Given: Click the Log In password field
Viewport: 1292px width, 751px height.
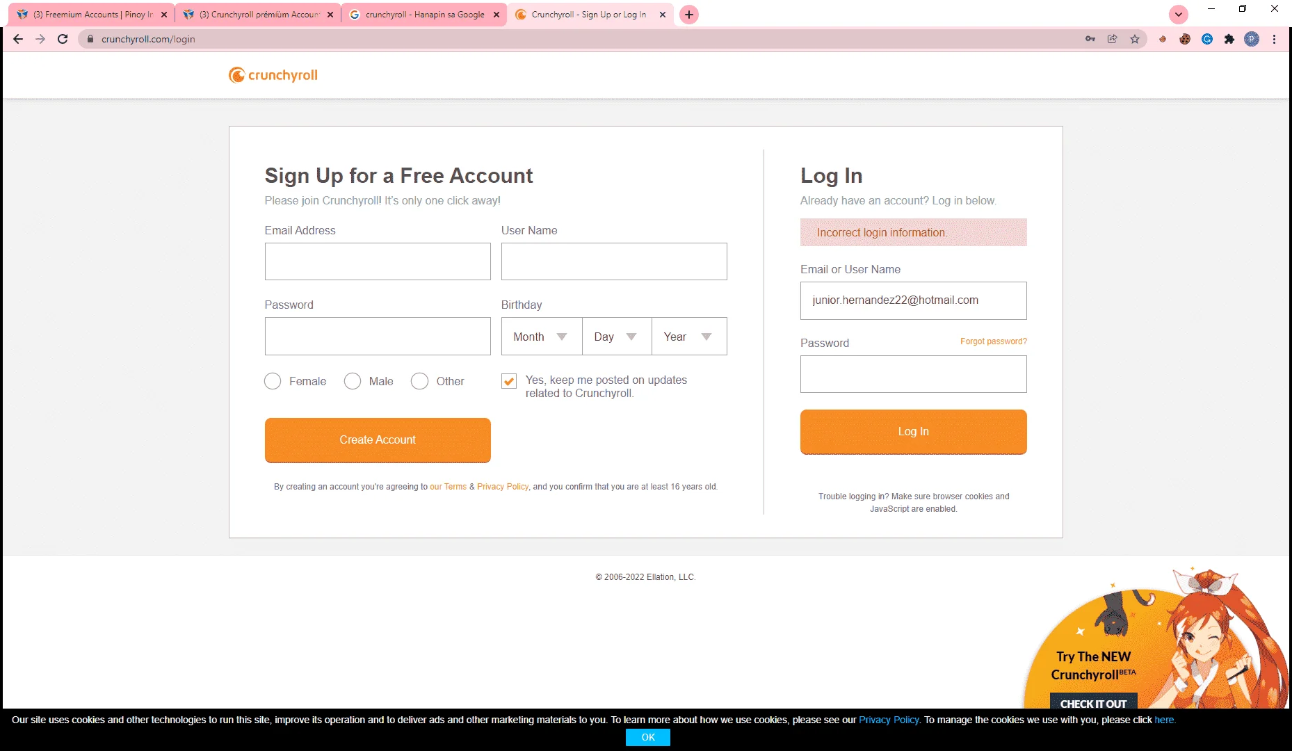Looking at the screenshot, I should (x=913, y=374).
